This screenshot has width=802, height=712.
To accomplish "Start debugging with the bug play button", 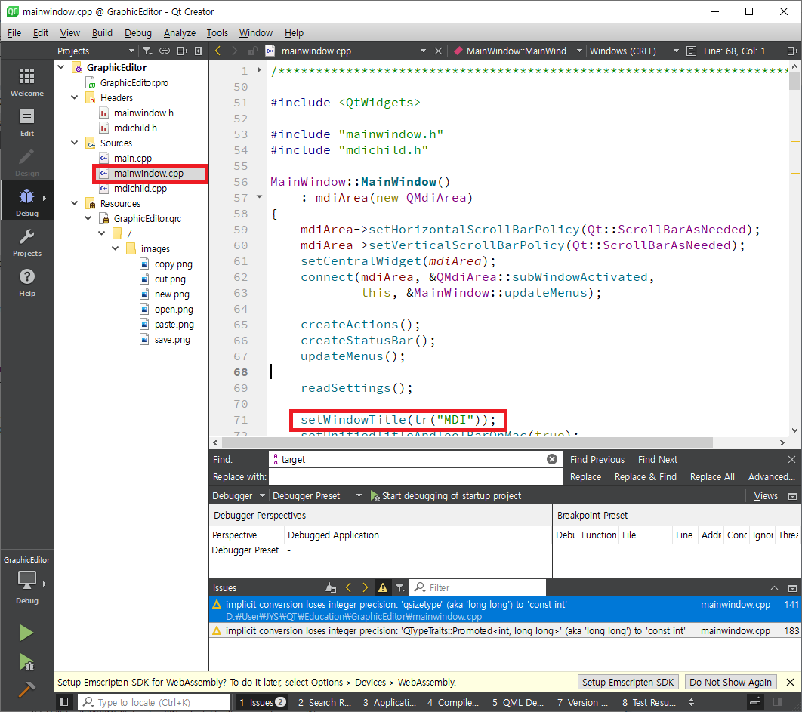I will coord(26,662).
